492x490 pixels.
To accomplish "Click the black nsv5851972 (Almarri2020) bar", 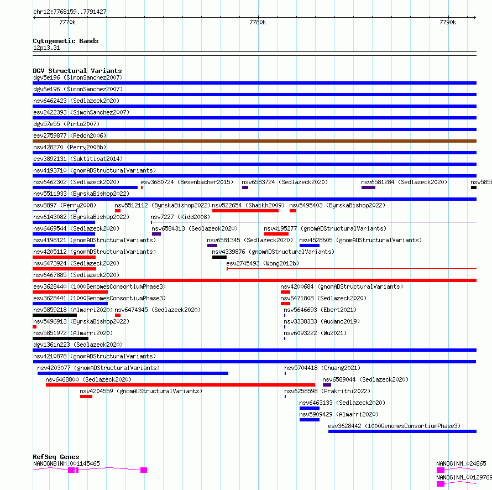I will 61,338.
